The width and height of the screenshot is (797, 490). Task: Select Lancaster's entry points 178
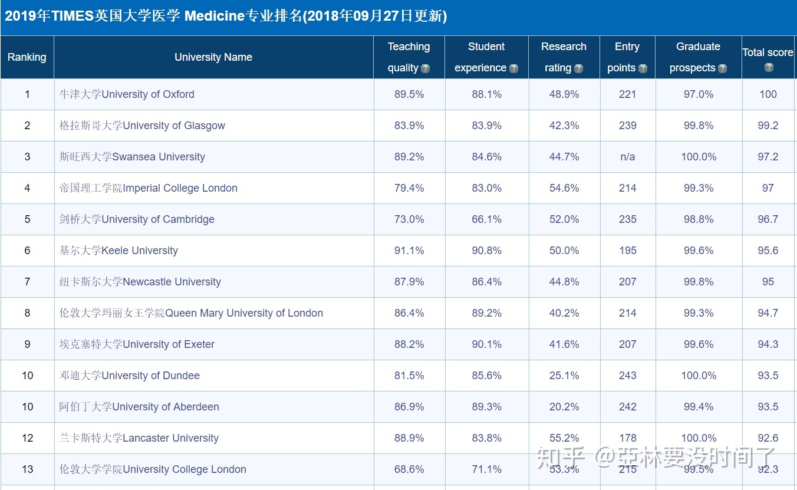tap(628, 438)
